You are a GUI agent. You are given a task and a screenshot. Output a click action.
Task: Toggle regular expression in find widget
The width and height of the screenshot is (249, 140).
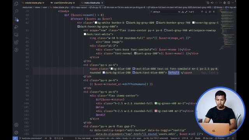[x=186, y=12]
